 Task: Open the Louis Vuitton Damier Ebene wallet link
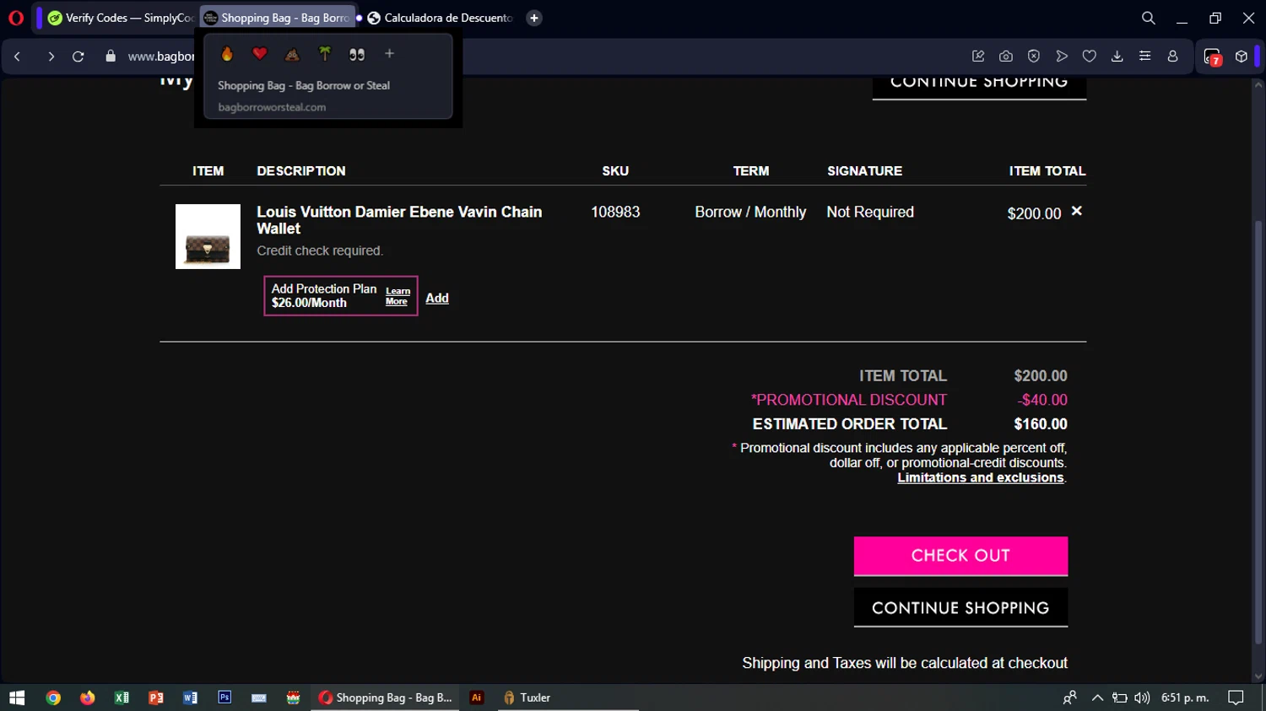pos(399,220)
